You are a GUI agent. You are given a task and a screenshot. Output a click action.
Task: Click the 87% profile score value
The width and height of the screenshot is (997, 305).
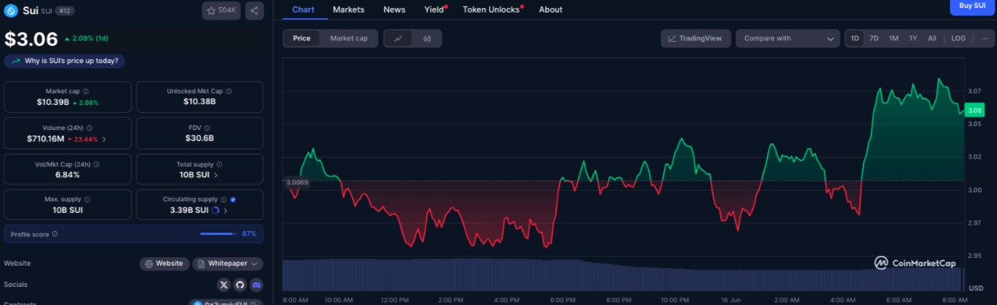pos(249,234)
